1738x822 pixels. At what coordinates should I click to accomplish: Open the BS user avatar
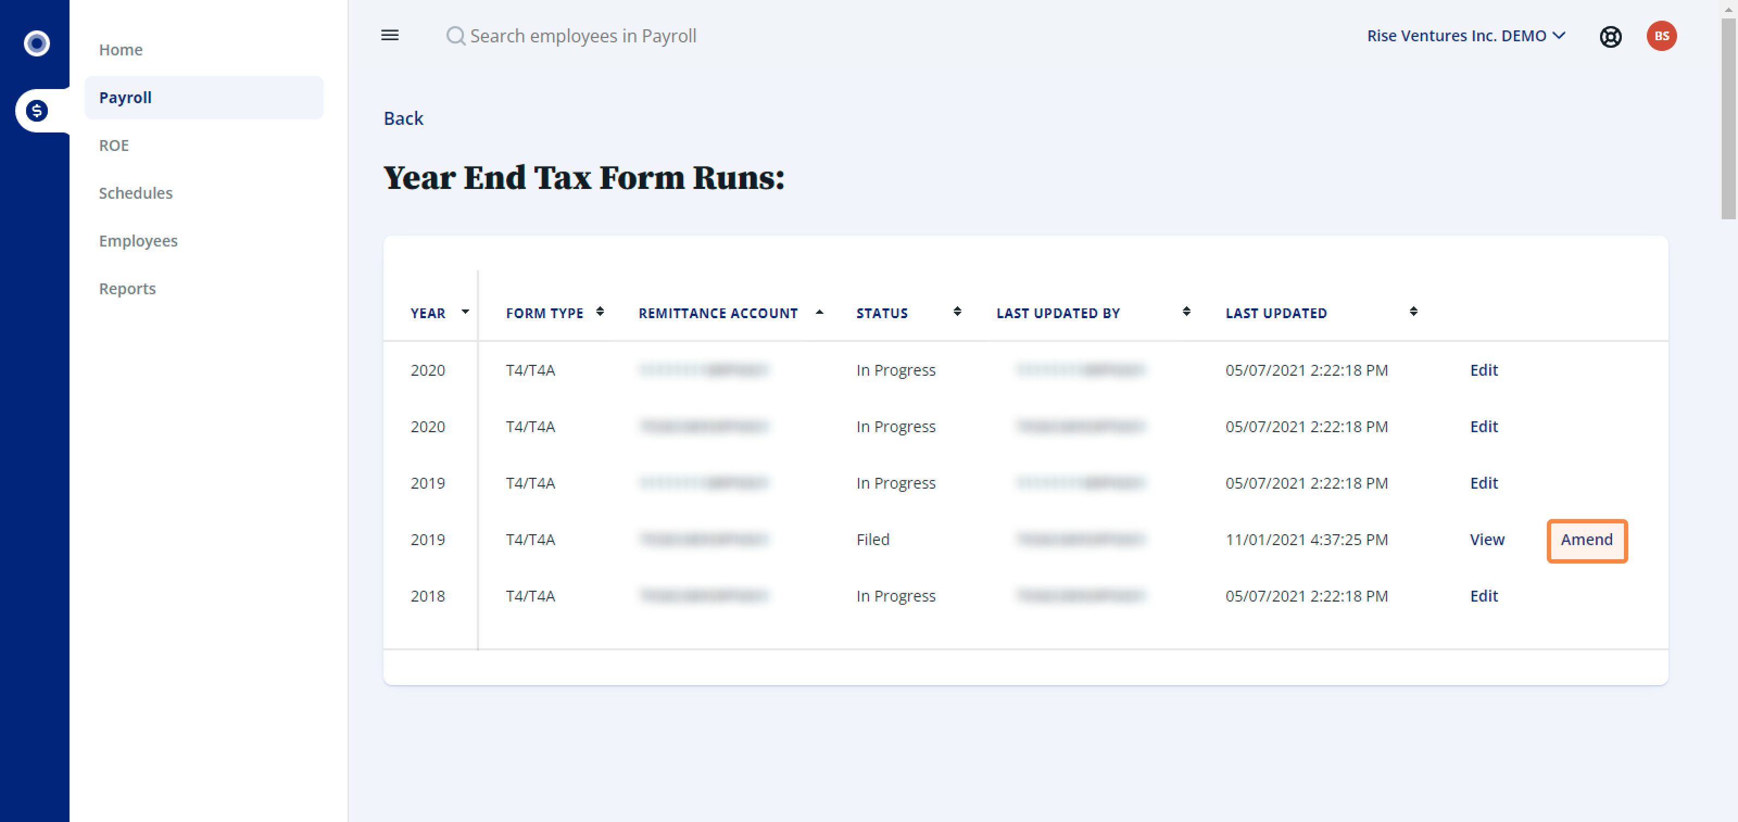point(1661,36)
